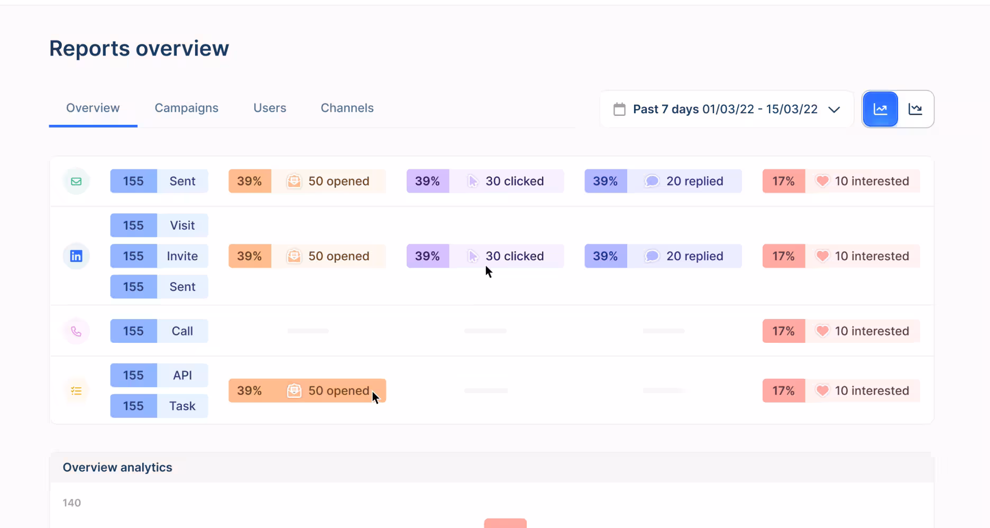This screenshot has height=528, width=990.
Task: Open the Past 7 days date selector
Action: pyautogui.click(x=725, y=110)
